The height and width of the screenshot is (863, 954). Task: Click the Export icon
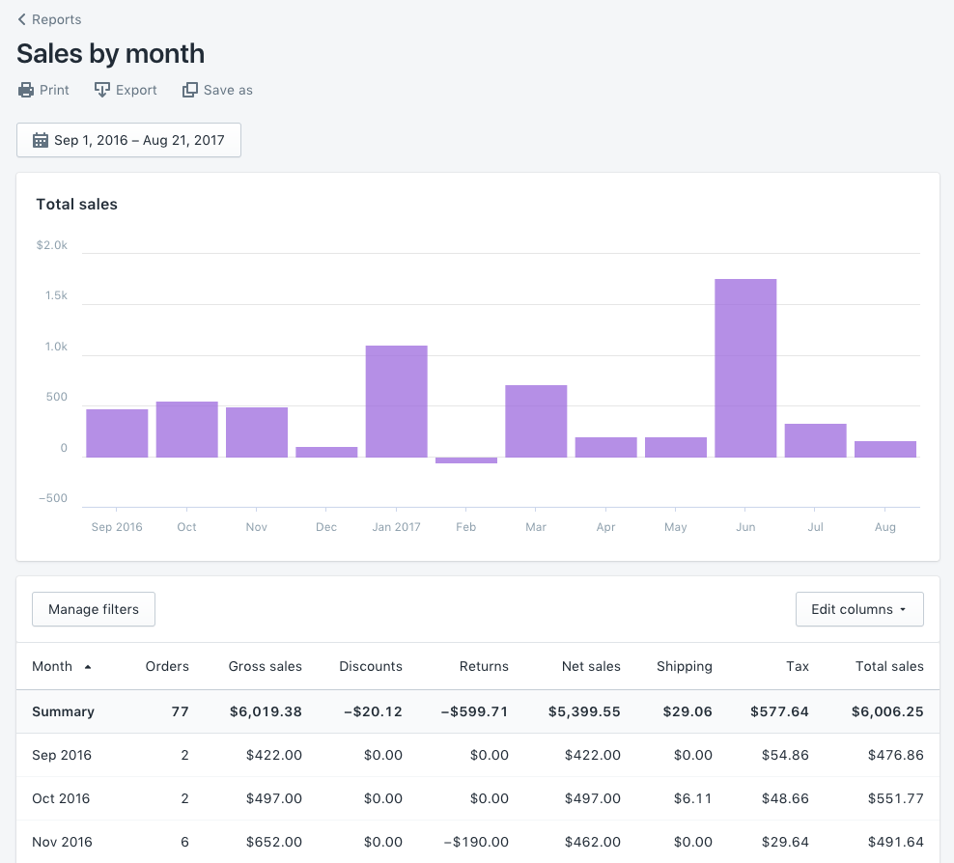click(x=100, y=89)
